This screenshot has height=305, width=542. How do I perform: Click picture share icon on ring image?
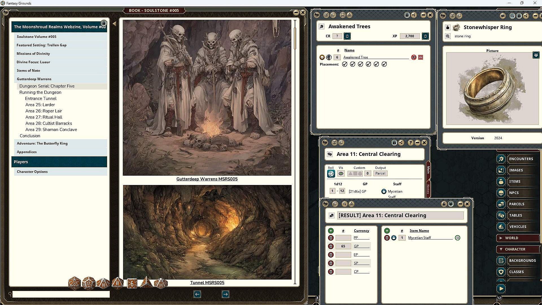coord(536,55)
